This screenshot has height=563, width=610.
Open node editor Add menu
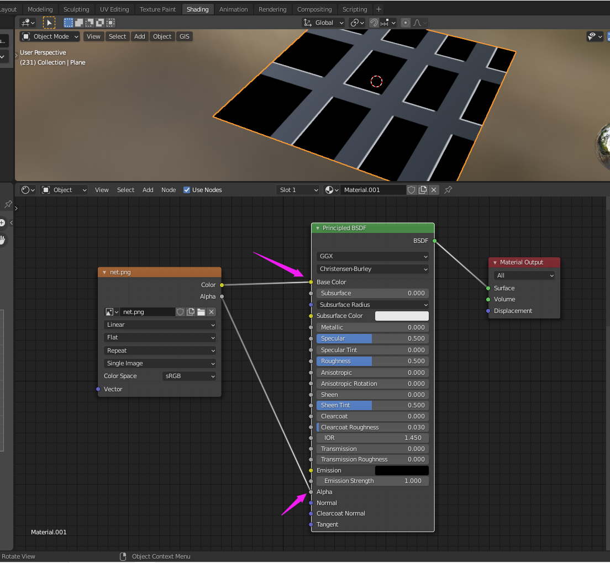(x=148, y=190)
